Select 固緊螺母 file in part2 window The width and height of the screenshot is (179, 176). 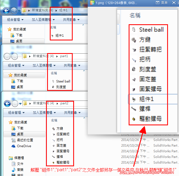(61, 151)
